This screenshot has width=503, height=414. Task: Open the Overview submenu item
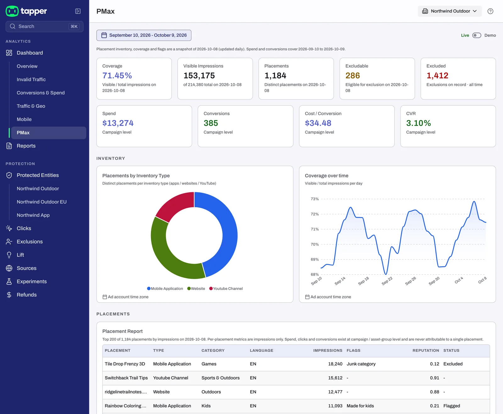click(x=27, y=66)
